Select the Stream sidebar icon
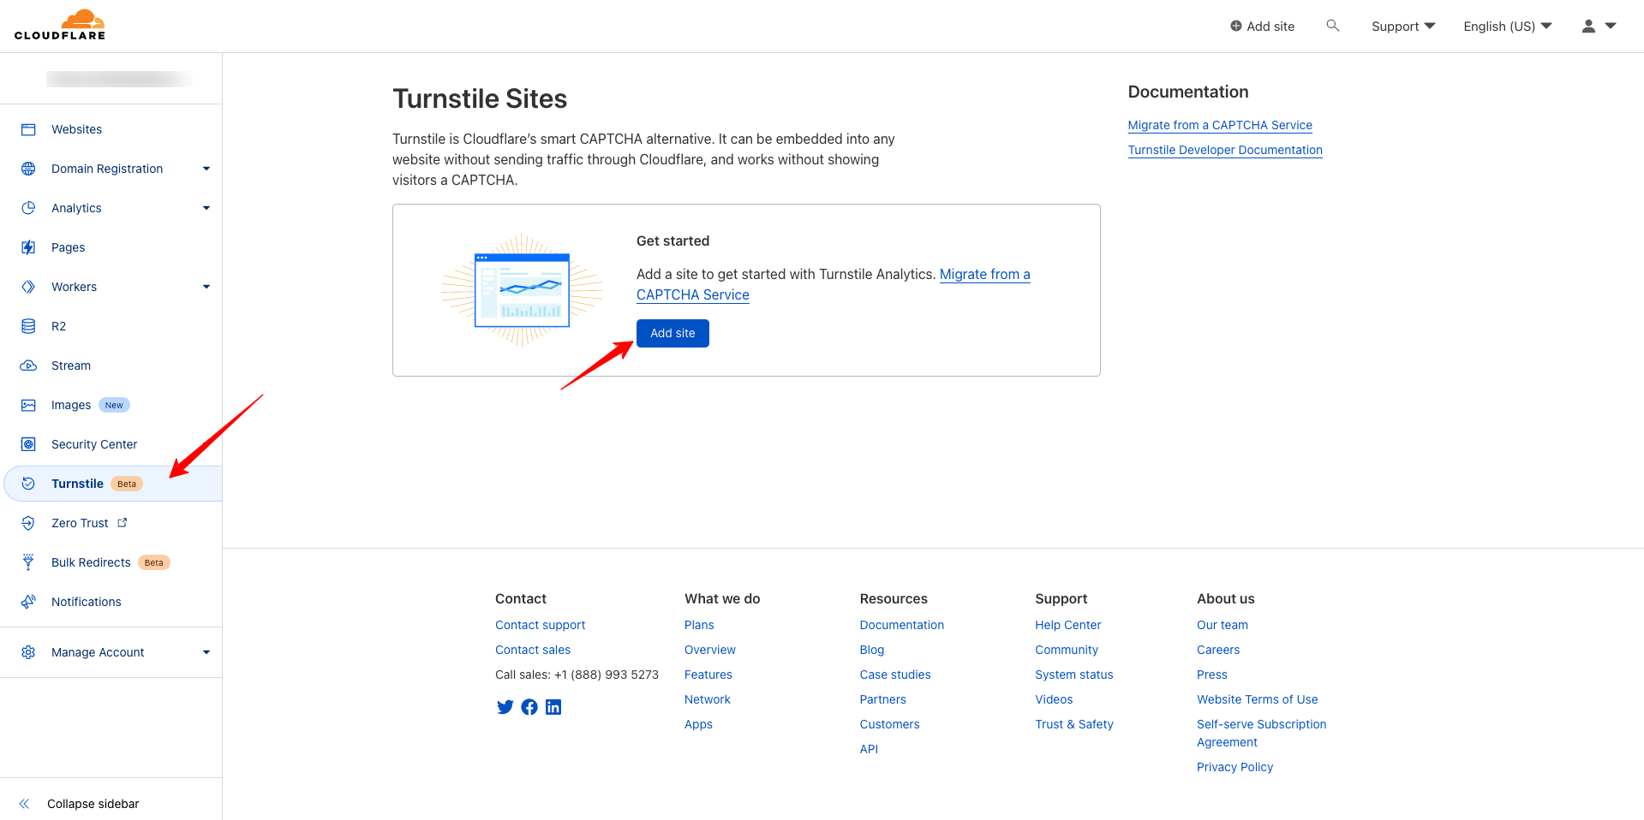The height and width of the screenshot is (820, 1644). click(x=28, y=365)
